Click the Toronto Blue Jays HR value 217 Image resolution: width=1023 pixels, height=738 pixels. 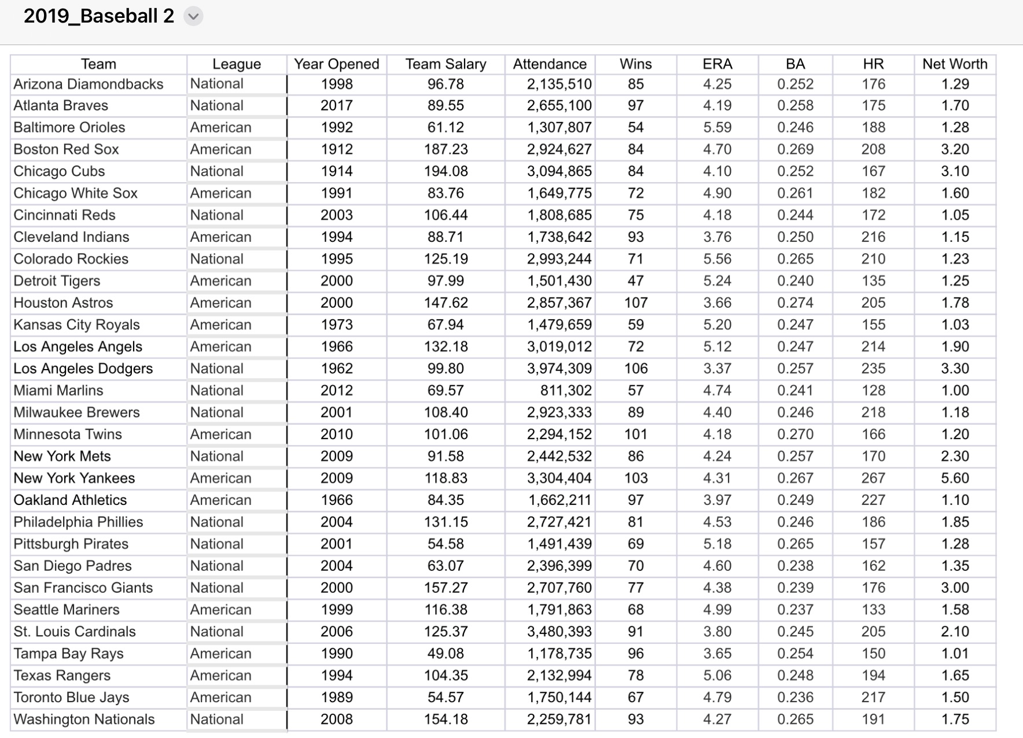tap(874, 698)
